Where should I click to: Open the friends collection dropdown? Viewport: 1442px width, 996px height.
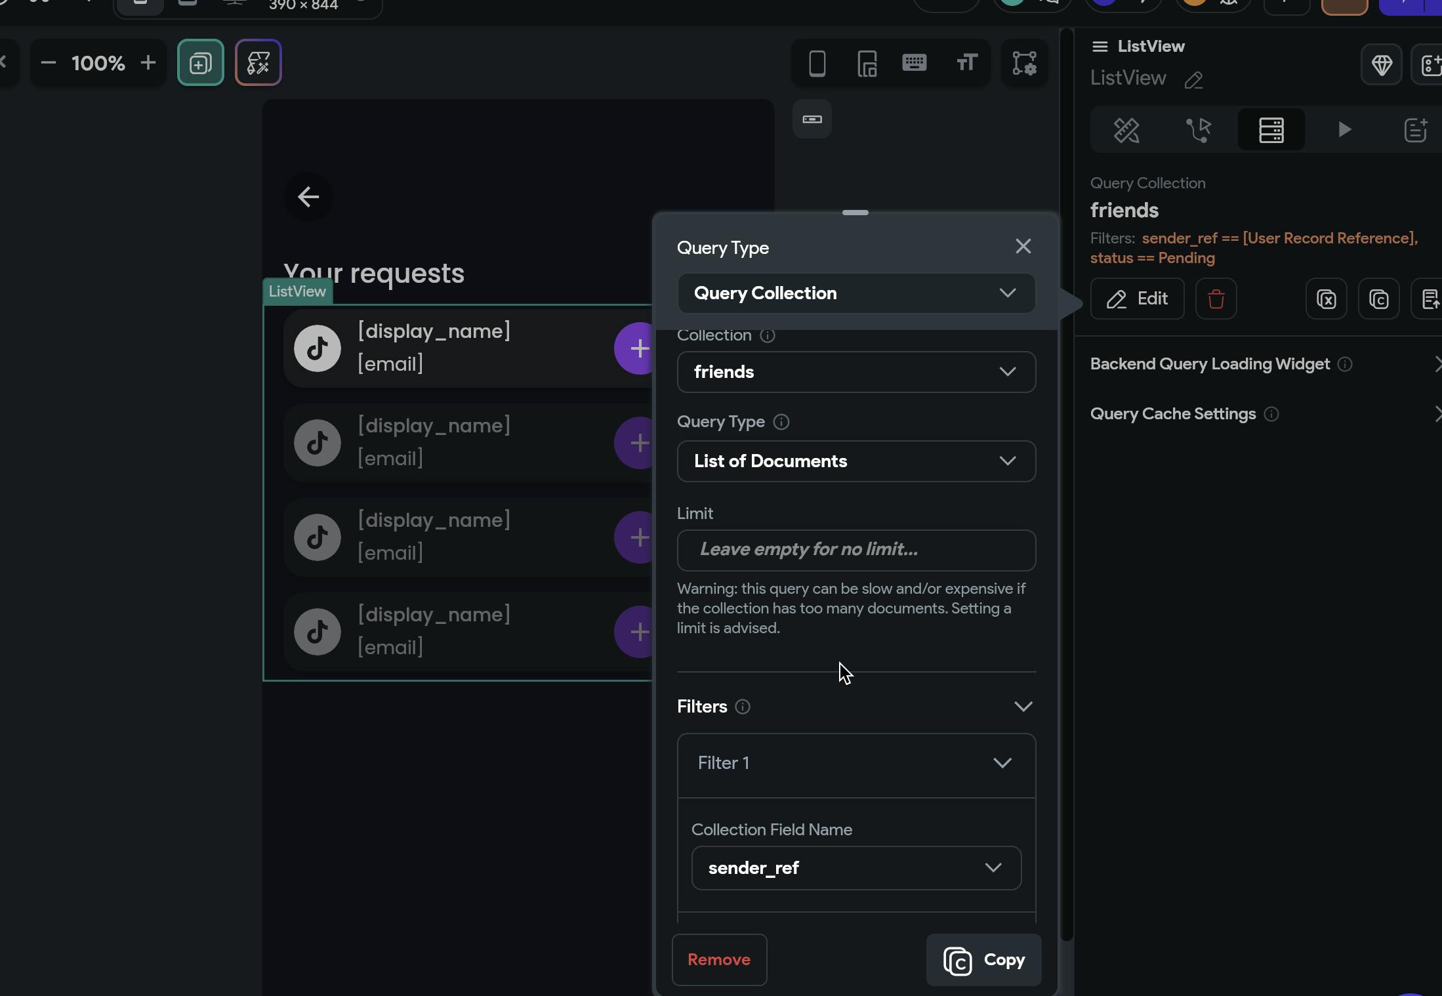856,372
